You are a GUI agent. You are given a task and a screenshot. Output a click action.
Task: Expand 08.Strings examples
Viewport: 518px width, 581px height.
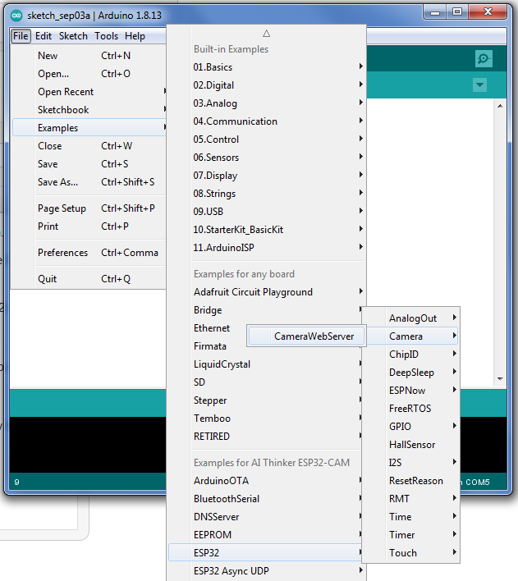(x=267, y=194)
